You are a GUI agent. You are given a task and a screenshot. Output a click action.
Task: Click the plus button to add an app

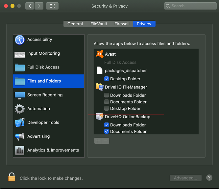click(98, 141)
